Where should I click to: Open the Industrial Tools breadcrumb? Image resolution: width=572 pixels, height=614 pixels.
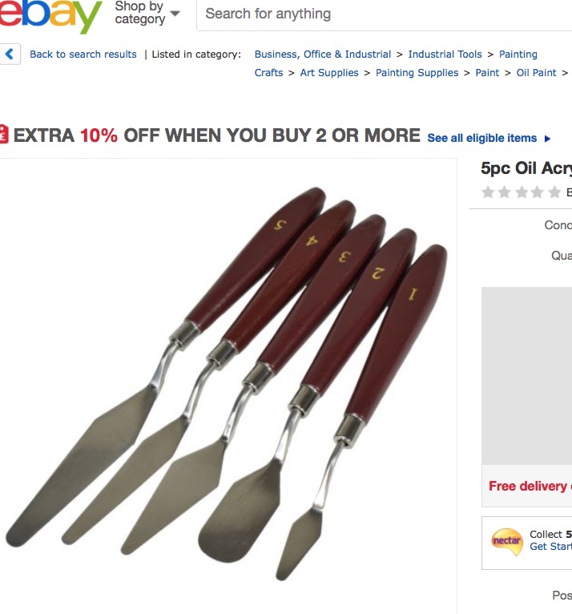point(445,54)
